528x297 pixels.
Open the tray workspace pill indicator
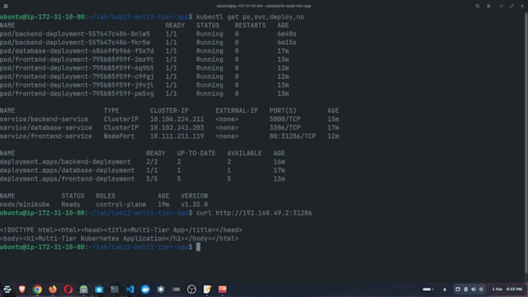point(427,289)
